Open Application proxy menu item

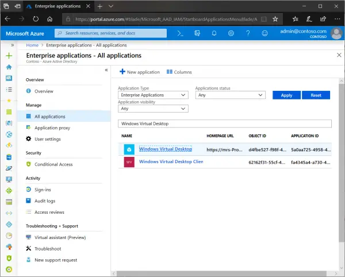(x=52, y=128)
